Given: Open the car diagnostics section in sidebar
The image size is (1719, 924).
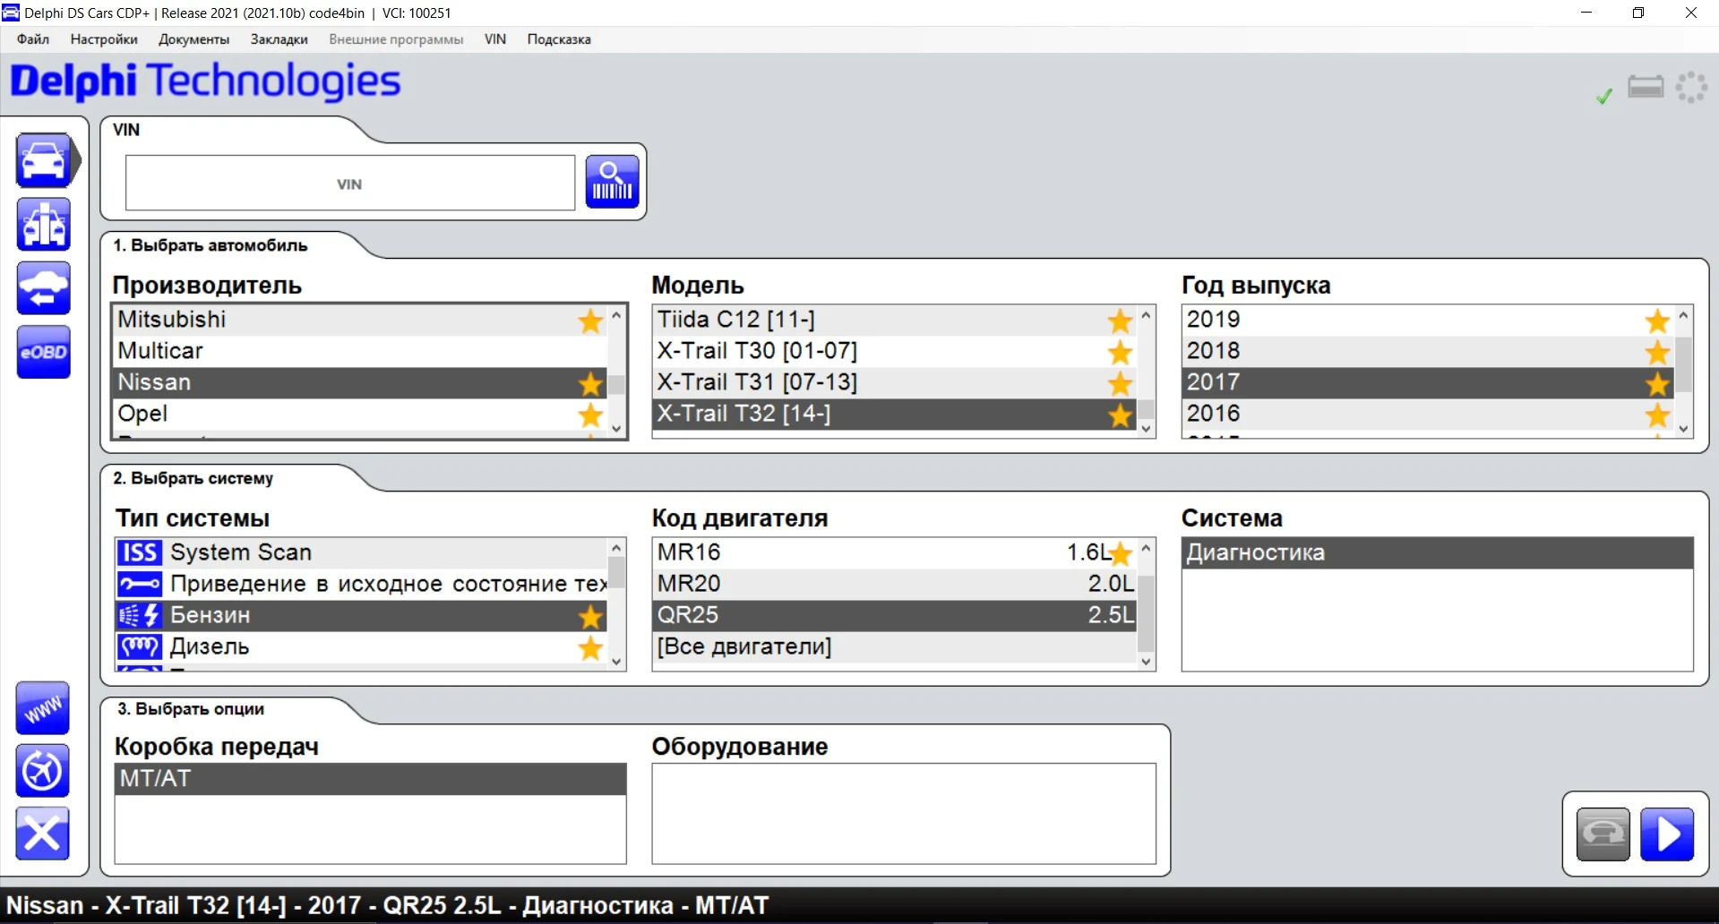Looking at the screenshot, I should [43, 160].
